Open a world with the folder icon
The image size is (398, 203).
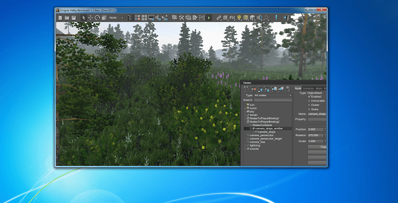[x=67, y=18]
